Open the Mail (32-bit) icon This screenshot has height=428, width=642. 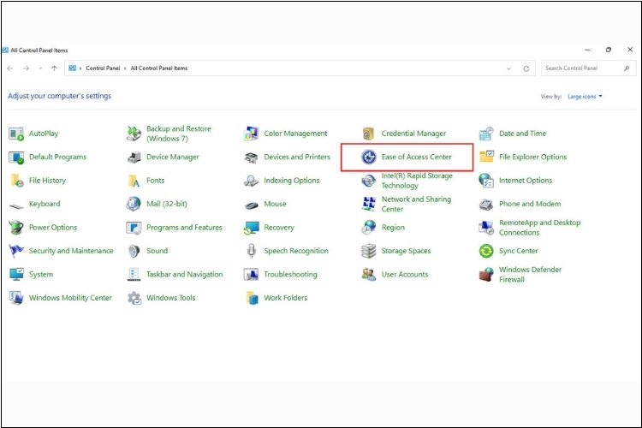pyautogui.click(x=134, y=204)
